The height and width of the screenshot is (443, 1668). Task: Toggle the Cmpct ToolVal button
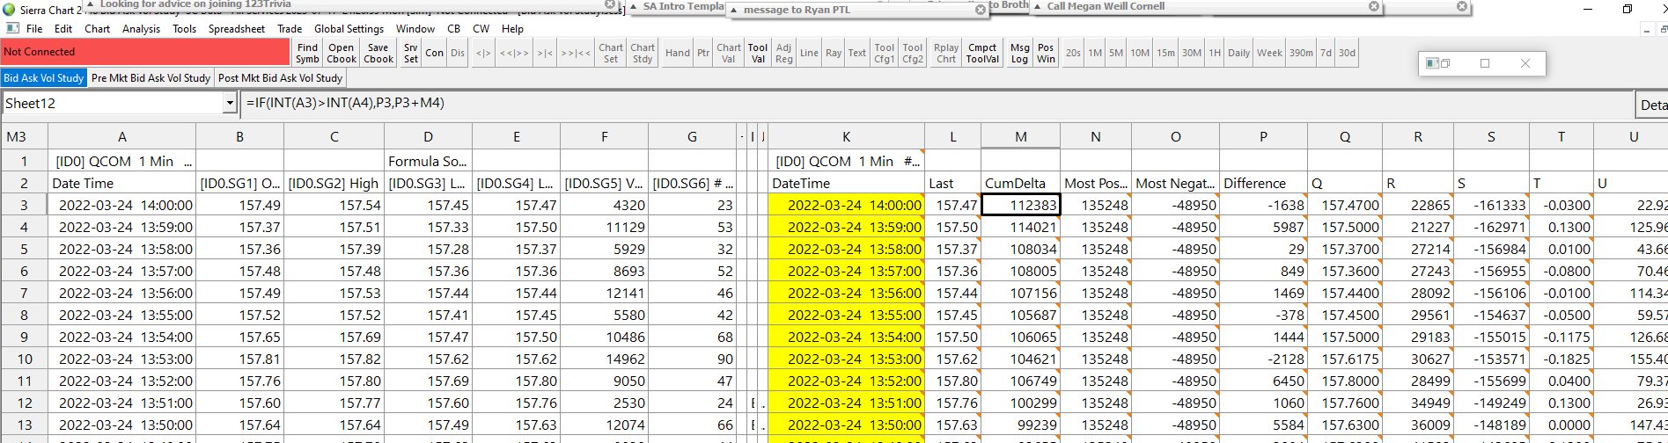click(982, 53)
